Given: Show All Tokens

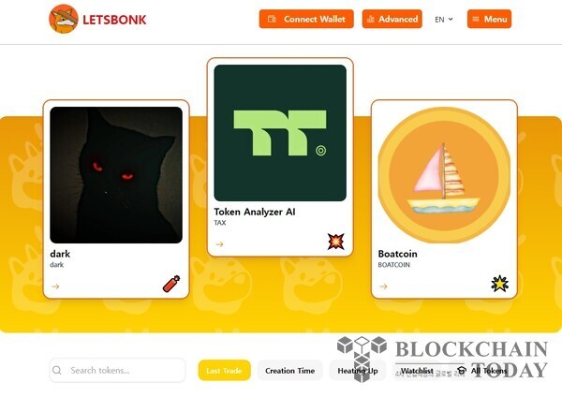Looking at the screenshot, I should click(482, 371).
